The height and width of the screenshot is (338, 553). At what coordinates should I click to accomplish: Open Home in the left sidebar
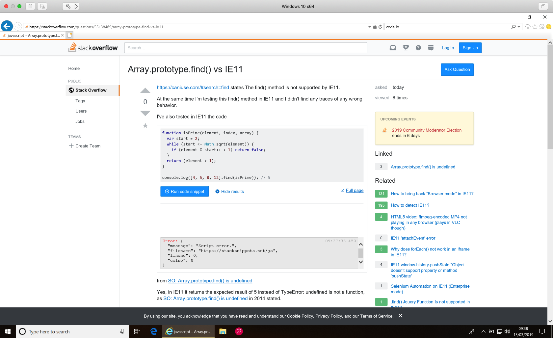point(74,68)
